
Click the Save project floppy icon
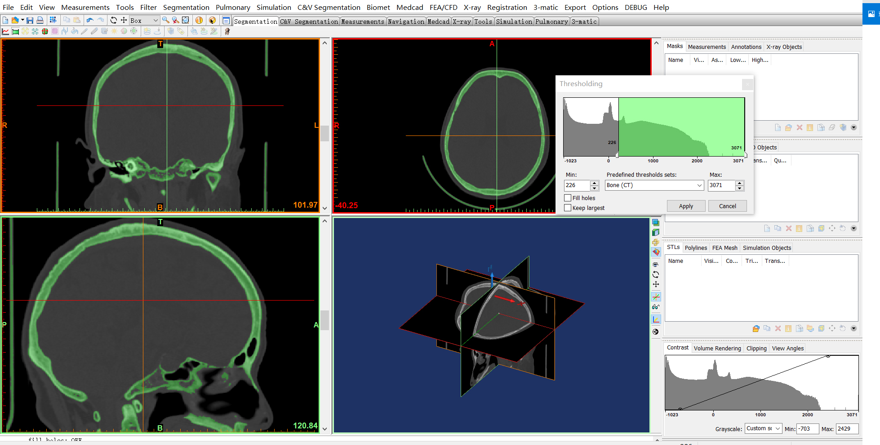(x=30, y=20)
